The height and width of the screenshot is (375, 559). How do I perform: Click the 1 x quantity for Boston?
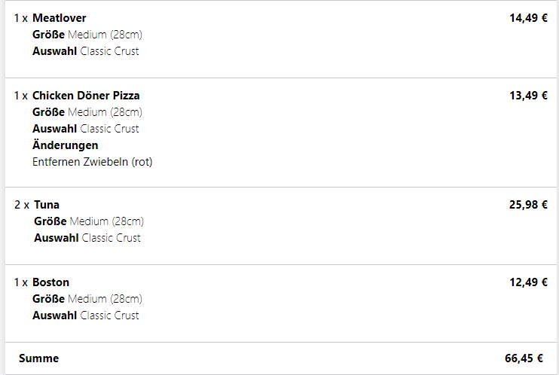21,282
